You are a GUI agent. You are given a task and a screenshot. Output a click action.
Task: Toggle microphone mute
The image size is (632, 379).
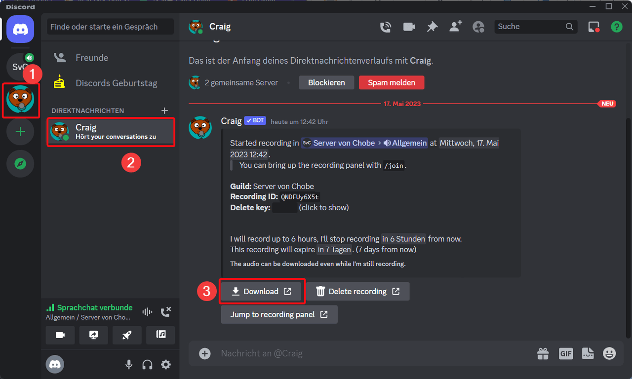[x=129, y=365]
